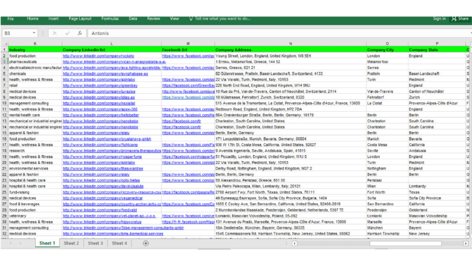Open the rocketo LinkedIn link in row 2

[98, 56]
